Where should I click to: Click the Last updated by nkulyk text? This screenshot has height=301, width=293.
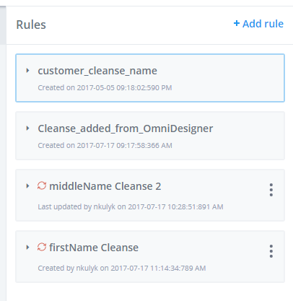(76, 206)
